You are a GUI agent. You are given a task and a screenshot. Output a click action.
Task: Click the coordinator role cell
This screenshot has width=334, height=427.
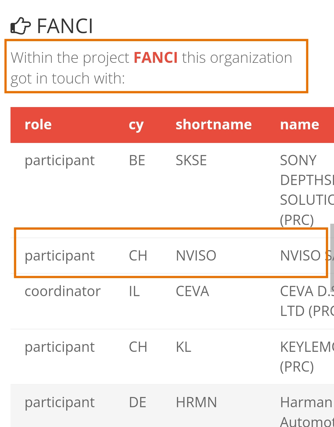[63, 291]
